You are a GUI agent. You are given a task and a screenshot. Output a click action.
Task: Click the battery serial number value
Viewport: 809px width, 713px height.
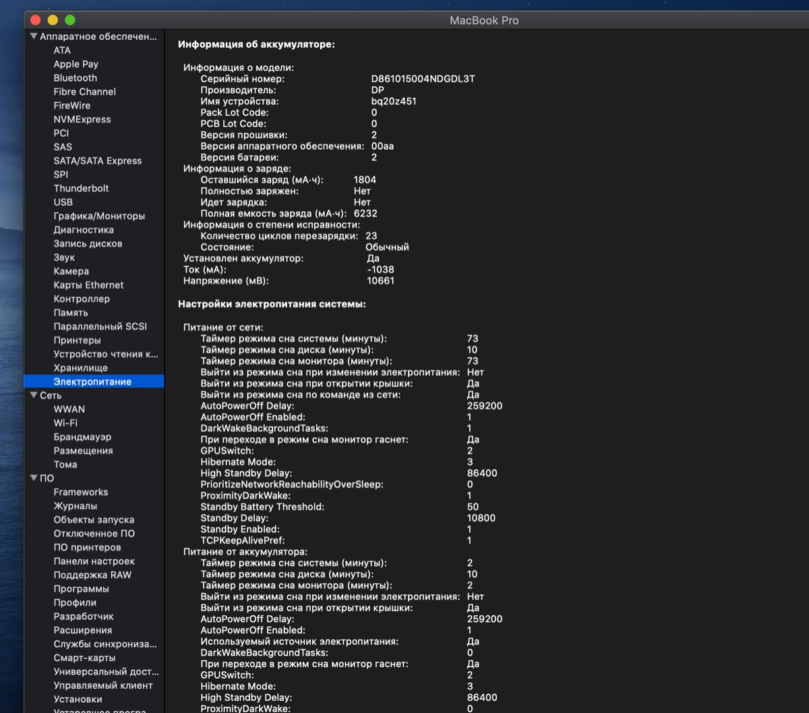[423, 79]
